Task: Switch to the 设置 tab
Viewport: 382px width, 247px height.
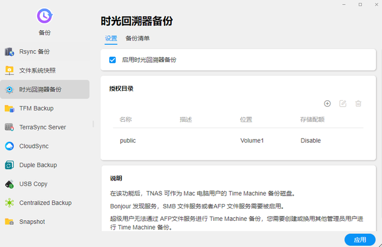Action: tap(111, 38)
